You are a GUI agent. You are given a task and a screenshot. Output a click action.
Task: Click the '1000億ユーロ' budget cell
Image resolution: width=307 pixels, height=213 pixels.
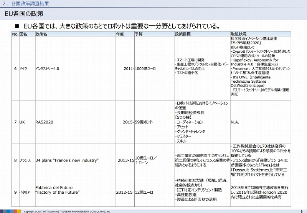[x=145, y=68]
